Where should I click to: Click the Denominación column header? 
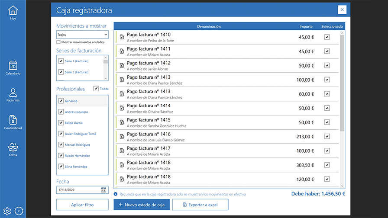[209, 26]
